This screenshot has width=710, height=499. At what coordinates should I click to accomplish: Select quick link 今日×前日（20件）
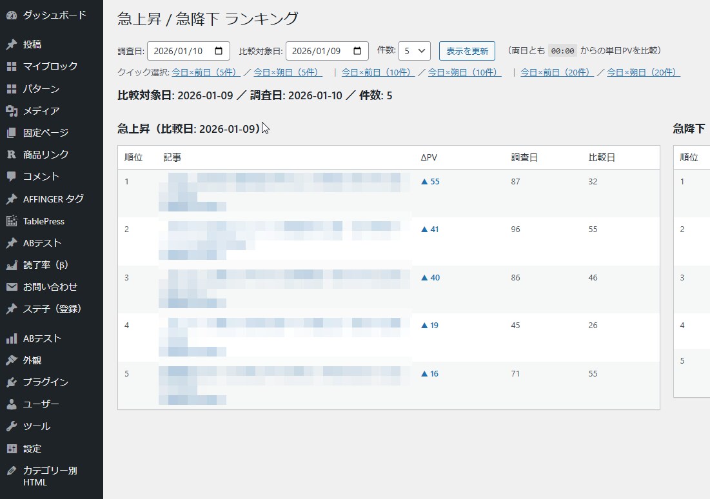point(557,72)
